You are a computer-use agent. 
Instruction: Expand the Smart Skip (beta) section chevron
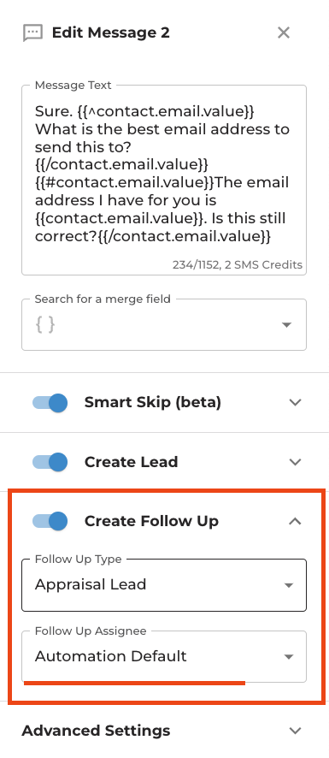295,402
